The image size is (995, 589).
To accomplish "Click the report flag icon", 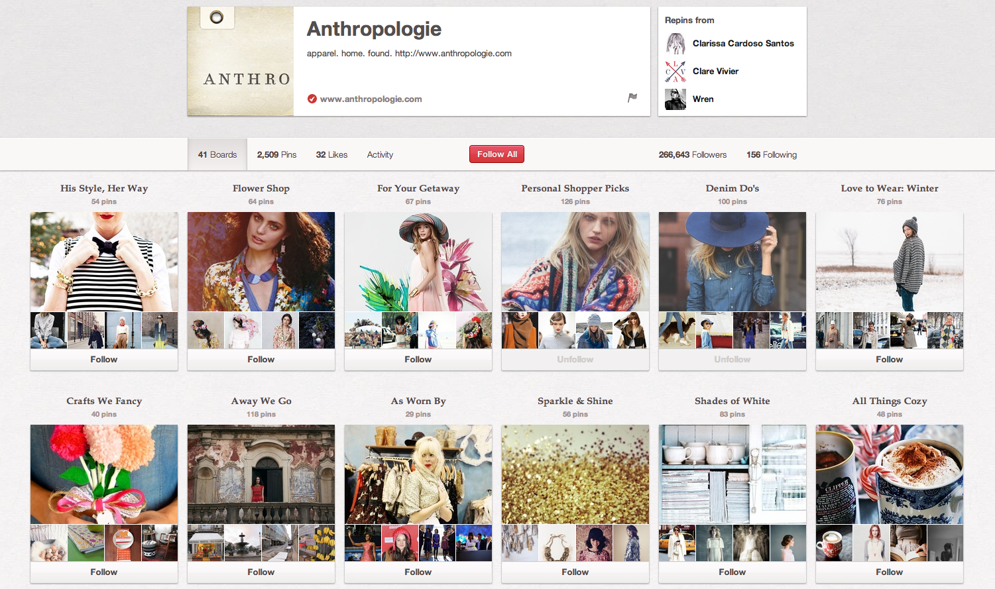I will (x=632, y=98).
